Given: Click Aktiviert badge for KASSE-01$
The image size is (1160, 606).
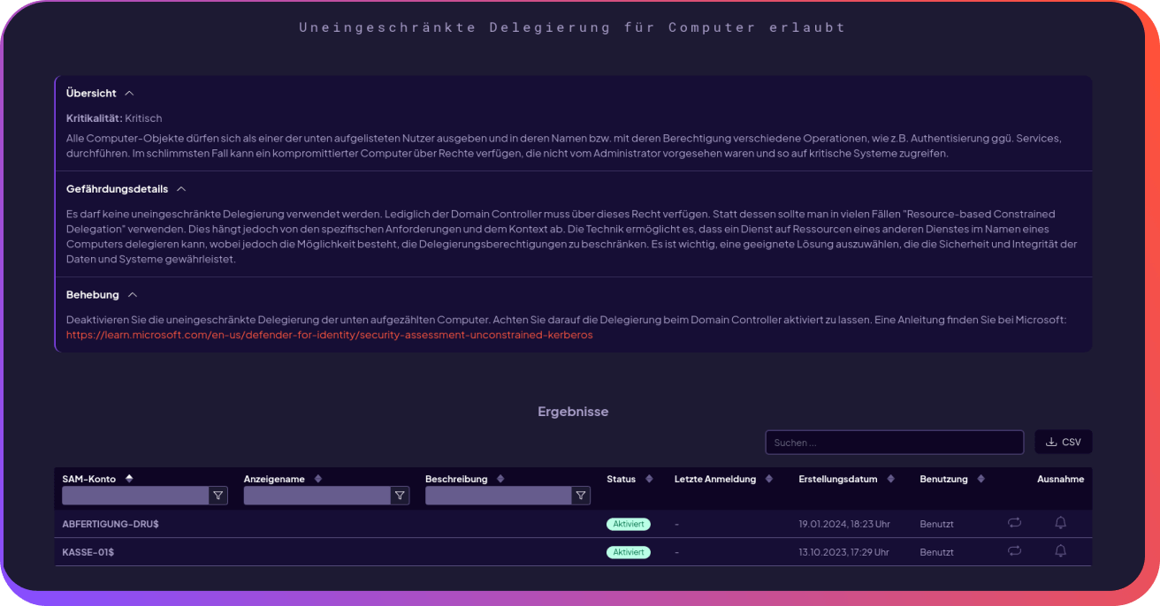Looking at the screenshot, I should tap(629, 552).
